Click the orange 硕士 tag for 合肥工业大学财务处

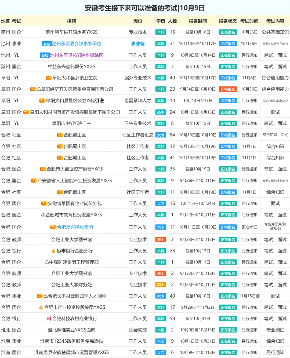point(161,285)
